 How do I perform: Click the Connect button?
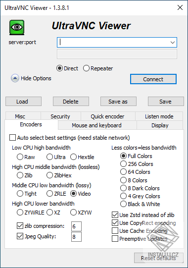pos(153,79)
